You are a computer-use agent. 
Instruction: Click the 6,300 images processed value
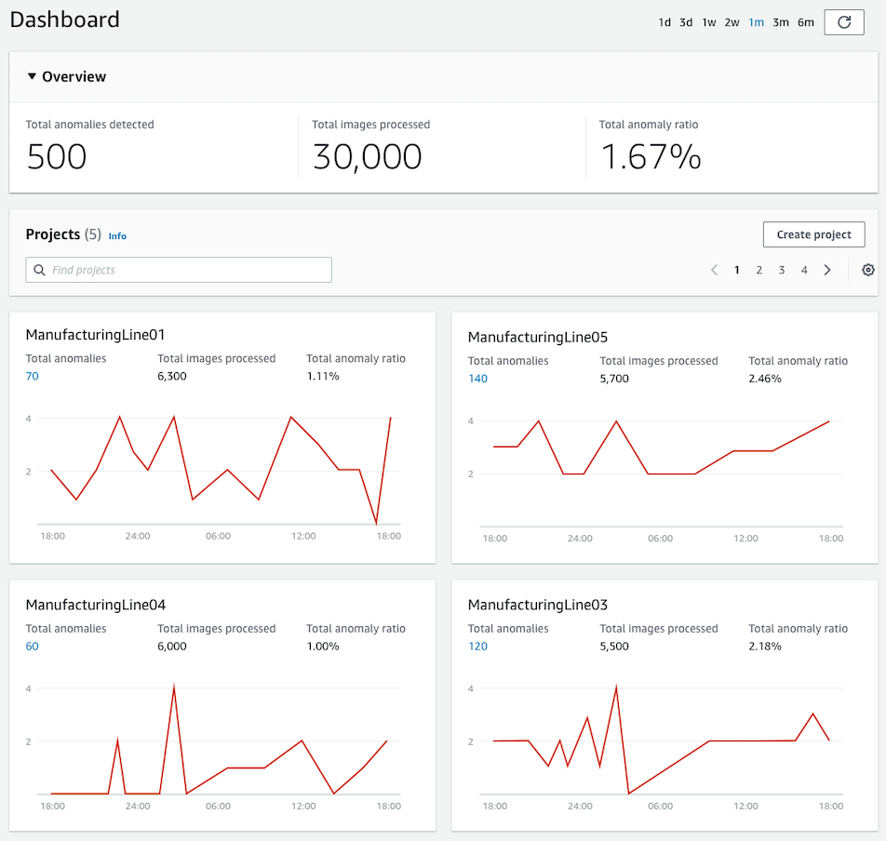click(x=172, y=376)
